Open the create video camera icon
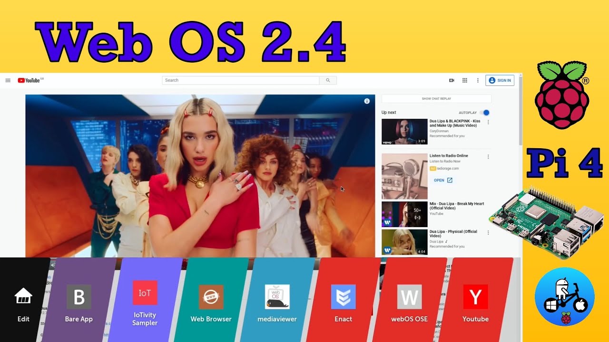The image size is (609, 342). click(452, 80)
